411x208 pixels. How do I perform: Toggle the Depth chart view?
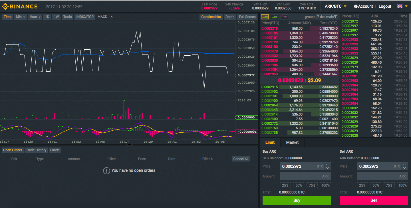pos(229,17)
